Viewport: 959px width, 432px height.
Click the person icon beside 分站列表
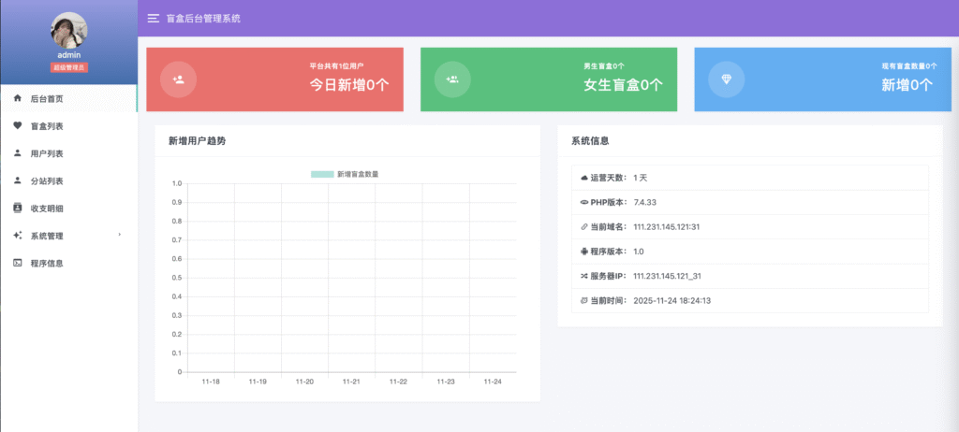point(17,180)
